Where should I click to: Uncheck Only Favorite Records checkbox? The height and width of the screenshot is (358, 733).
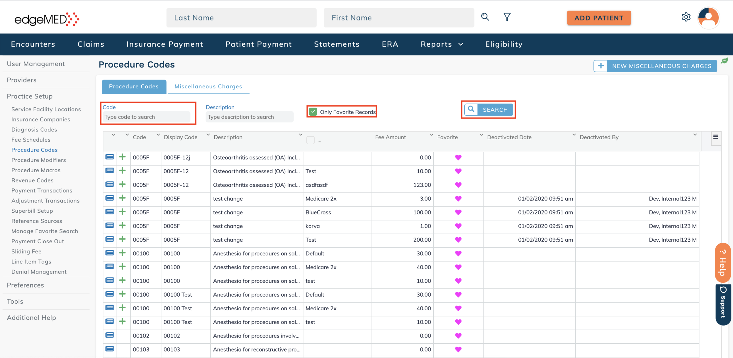(313, 112)
